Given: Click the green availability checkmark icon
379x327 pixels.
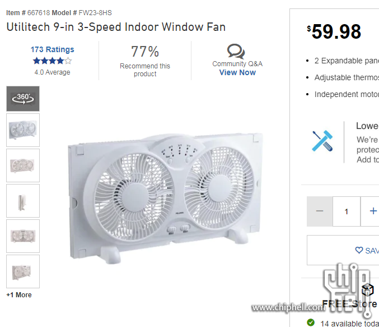Looking at the screenshot, I should [x=311, y=323].
